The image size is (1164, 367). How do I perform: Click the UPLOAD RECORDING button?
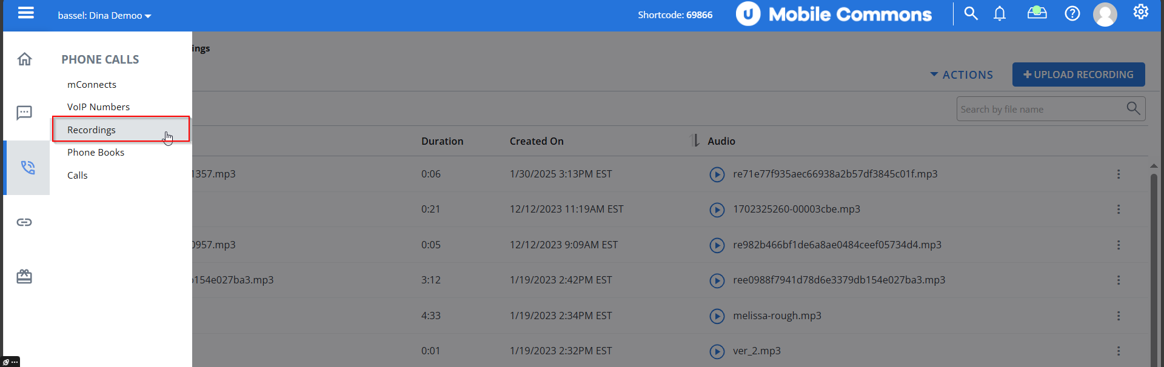coord(1079,74)
